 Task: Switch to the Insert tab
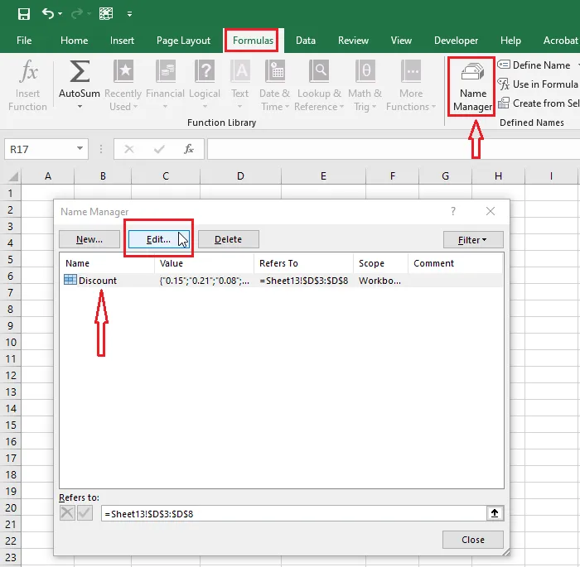pyautogui.click(x=122, y=41)
